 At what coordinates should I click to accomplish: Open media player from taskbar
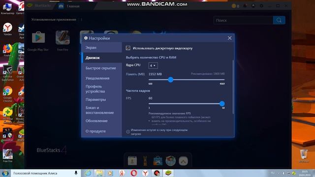pos(110,173)
